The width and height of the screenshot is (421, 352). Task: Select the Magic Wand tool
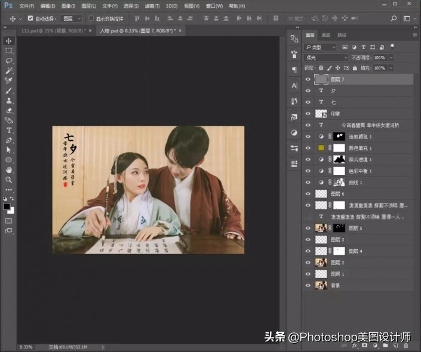(x=8, y=70)
